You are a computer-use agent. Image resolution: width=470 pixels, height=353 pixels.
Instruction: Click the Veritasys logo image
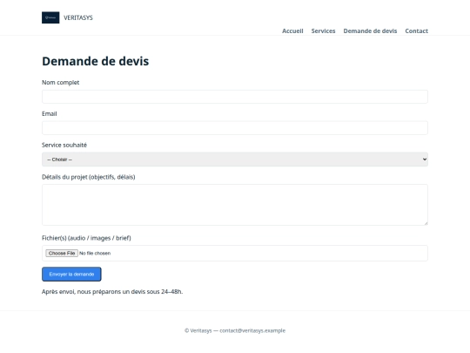[50, 17]
